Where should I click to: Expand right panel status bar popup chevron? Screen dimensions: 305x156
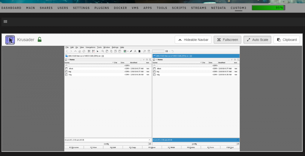[238, 140]
